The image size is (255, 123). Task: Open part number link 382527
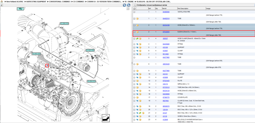[165, 38]
